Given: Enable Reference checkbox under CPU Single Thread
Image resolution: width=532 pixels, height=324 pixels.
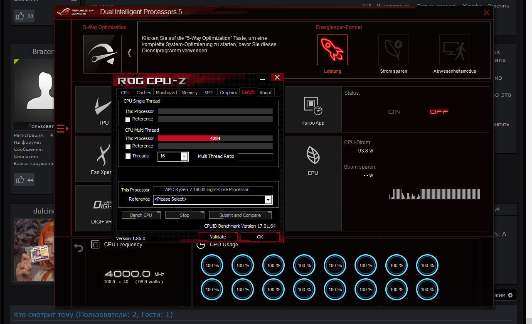Looking at the screenshot, I should [x=128, y=119].
